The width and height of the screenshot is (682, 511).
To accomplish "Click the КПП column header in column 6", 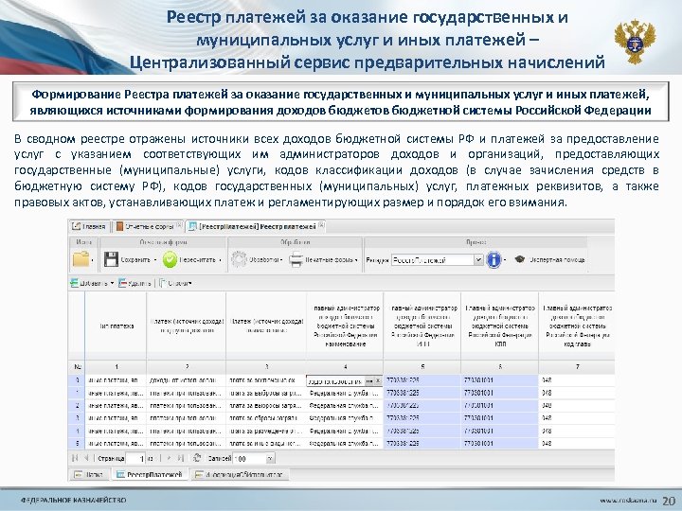I will point(500,326).
